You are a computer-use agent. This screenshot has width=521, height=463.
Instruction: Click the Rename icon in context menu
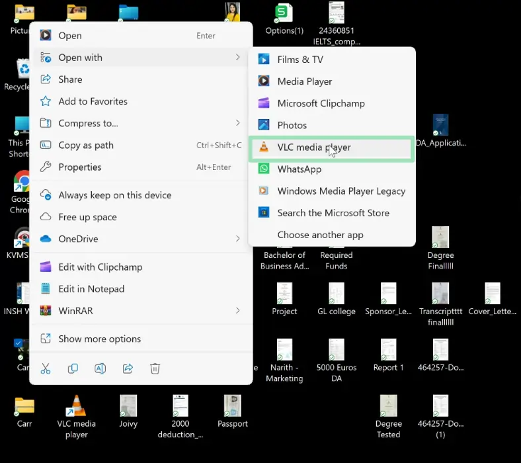coord(100,368)
